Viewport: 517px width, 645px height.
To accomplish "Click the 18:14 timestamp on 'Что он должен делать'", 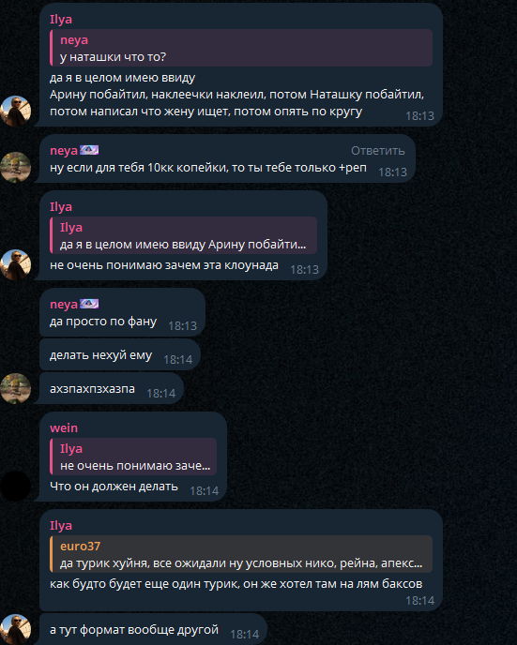I will pos(205,490).
